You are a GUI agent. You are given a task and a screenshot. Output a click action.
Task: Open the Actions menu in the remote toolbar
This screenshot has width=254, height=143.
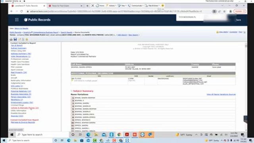point(111,6)
